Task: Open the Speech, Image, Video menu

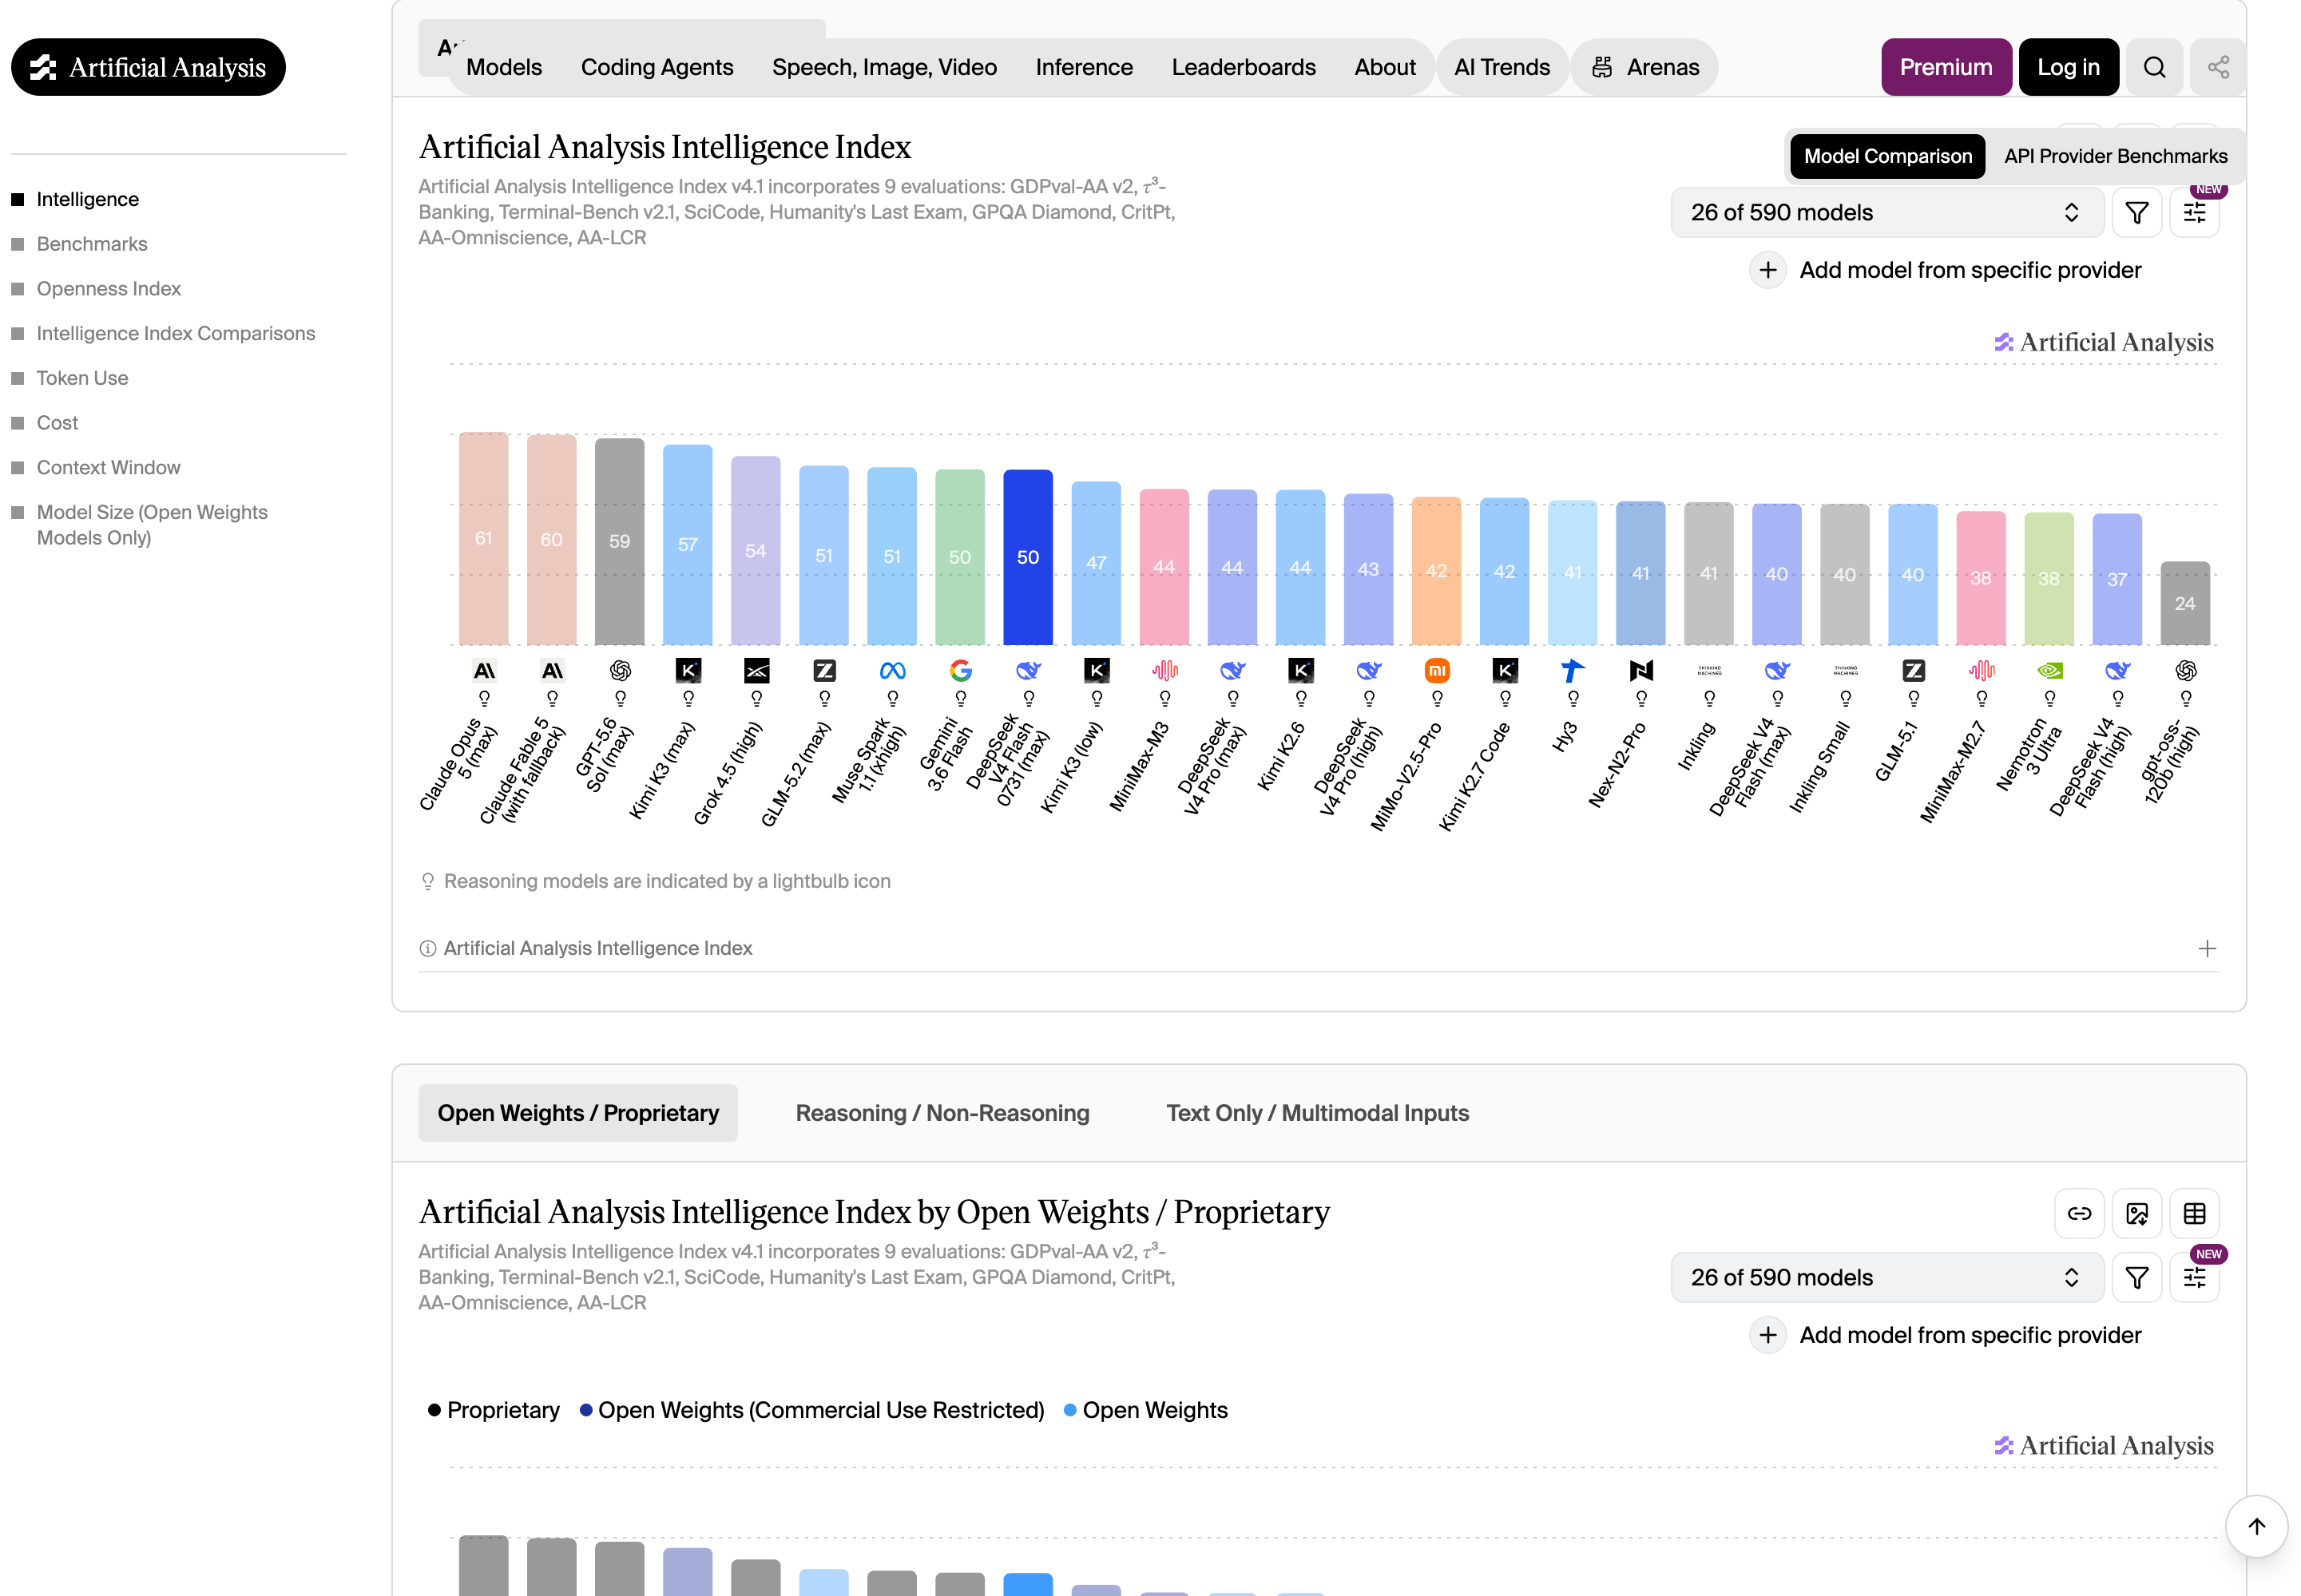Action: coord(883,67)
